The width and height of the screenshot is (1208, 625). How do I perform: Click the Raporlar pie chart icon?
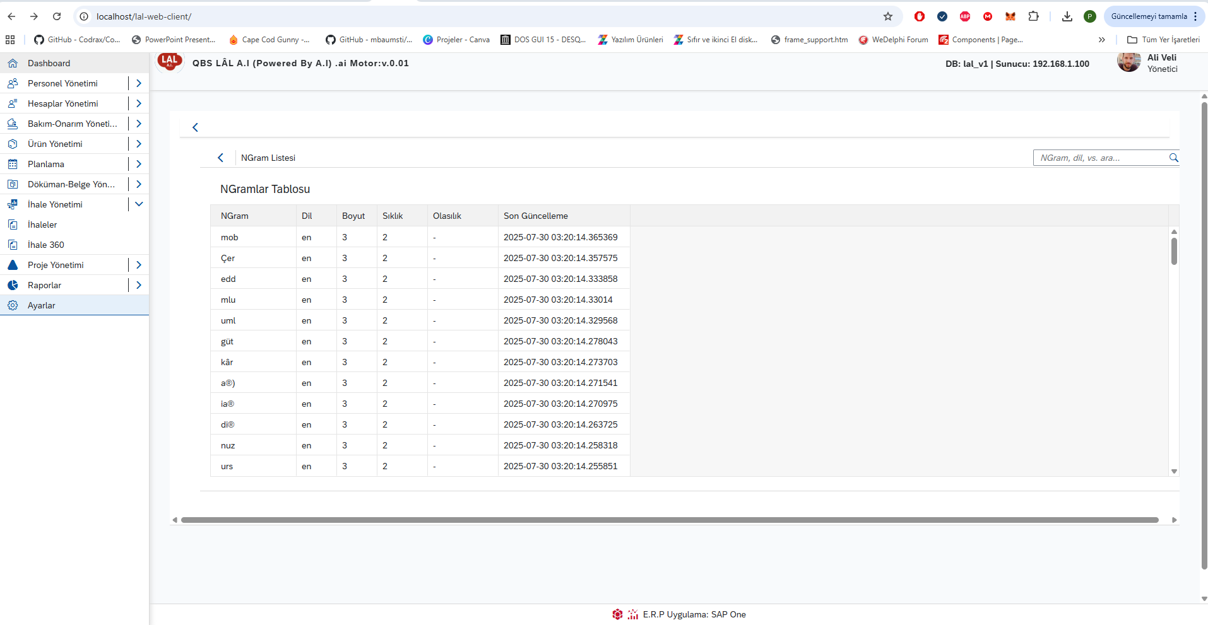[13, 285]
